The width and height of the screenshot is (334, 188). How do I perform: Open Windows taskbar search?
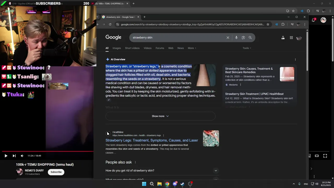pos(152,184)
